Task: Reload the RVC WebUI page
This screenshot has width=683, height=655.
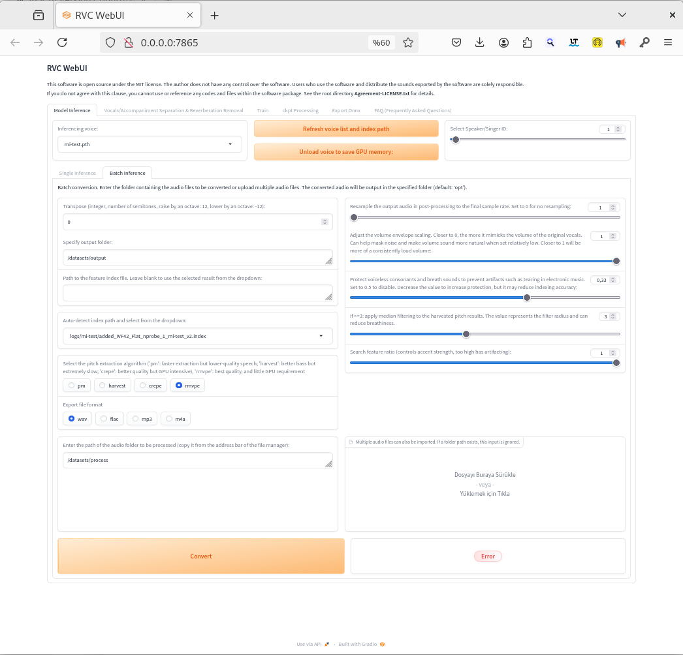Action: point(62,42)
